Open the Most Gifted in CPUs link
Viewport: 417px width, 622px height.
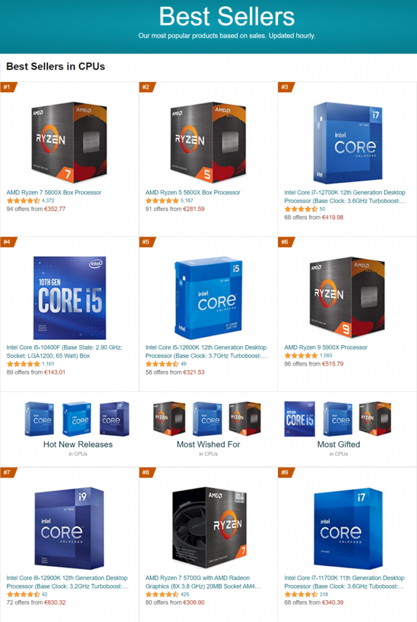pyautogui.click(x=339, y=444)
